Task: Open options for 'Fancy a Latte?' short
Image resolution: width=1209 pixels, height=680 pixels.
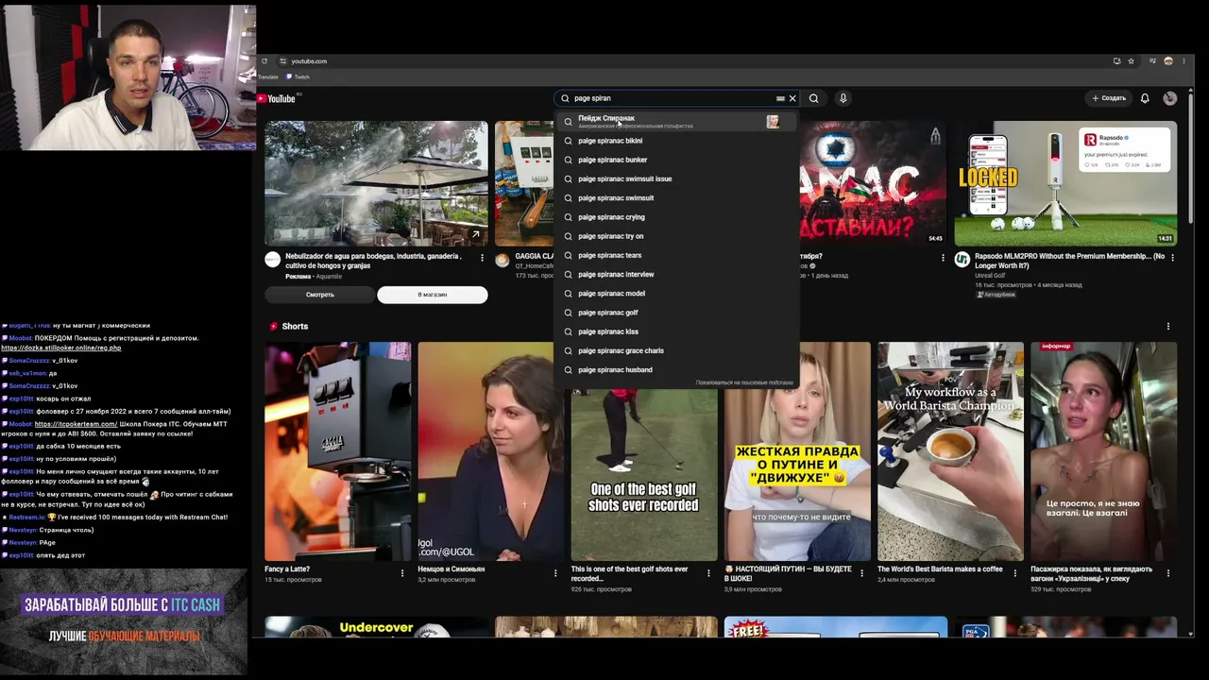Action: [402, 573]
